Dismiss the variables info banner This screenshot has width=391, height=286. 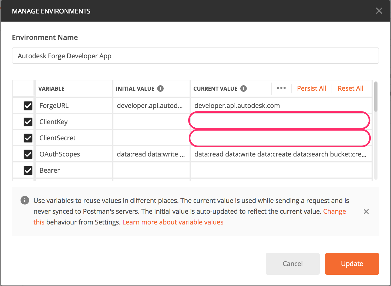(x=366, y=212)
